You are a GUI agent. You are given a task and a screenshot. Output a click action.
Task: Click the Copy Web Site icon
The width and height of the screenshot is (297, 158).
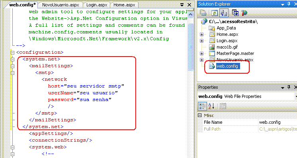(235, 13)
